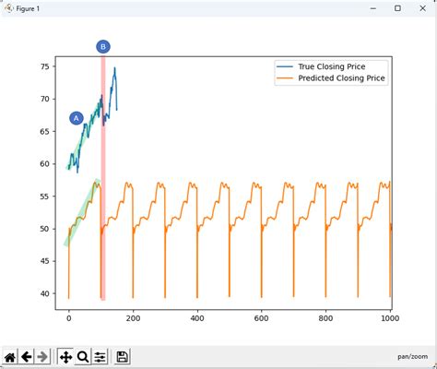This screenshot has width=437, height=369.
Task: Toggle the pan/zoom move tool
Action: pyautogui.click(x=65, y=357)
